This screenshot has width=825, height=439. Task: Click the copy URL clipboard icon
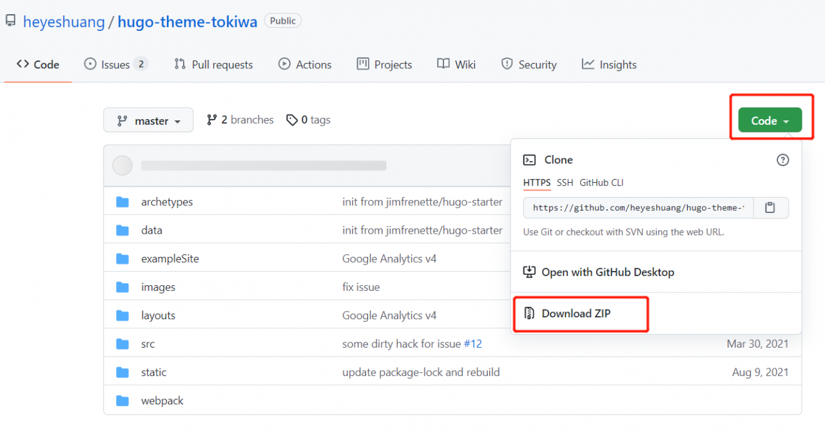click(x=770, y=208)
